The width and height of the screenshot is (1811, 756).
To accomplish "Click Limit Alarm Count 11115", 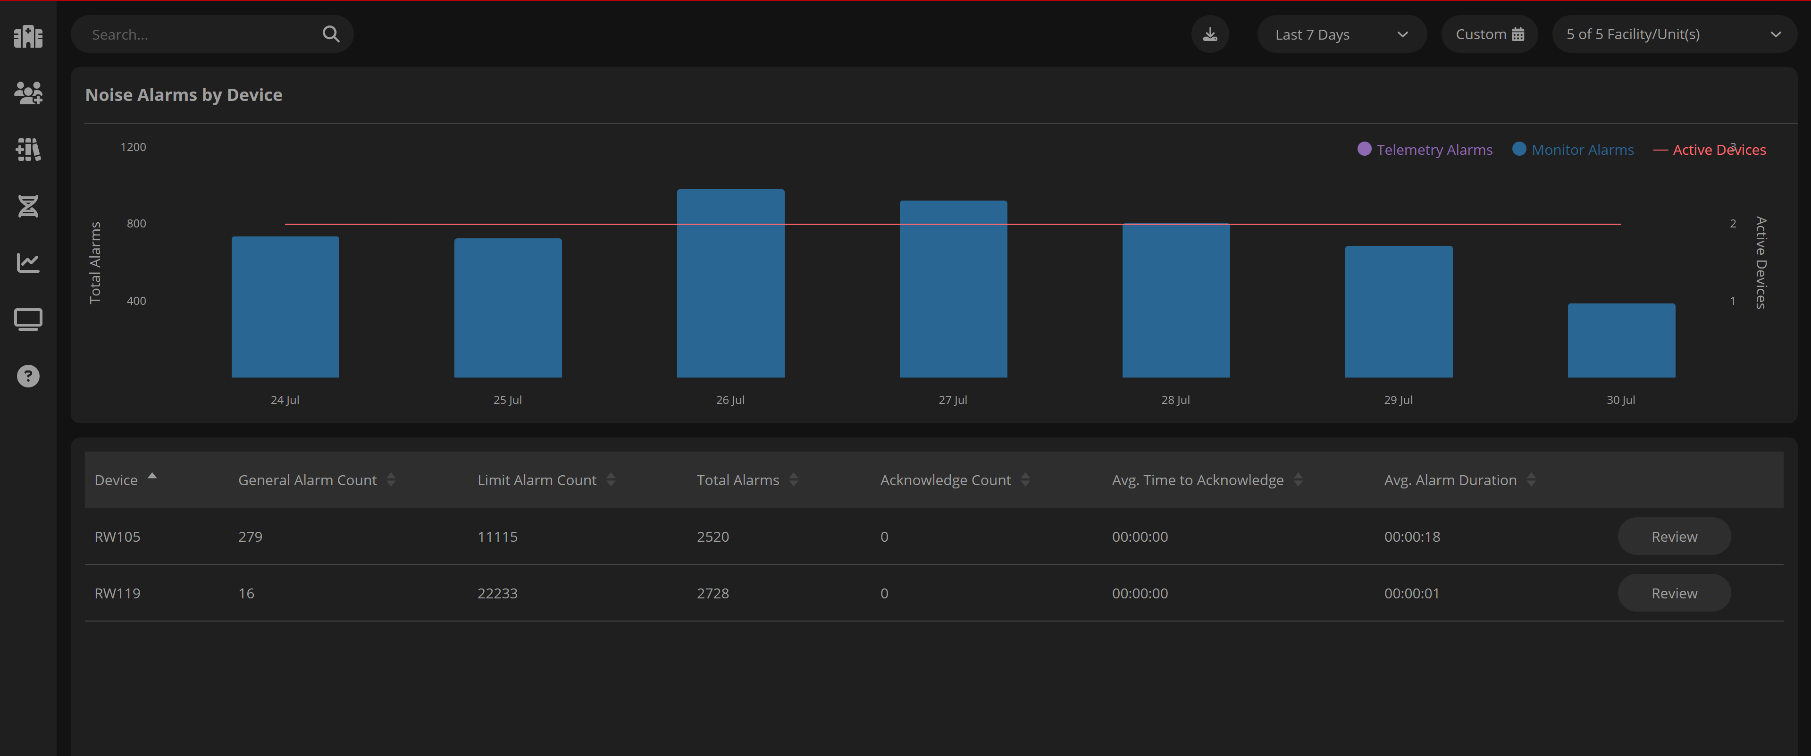I will tap(497, 537).
